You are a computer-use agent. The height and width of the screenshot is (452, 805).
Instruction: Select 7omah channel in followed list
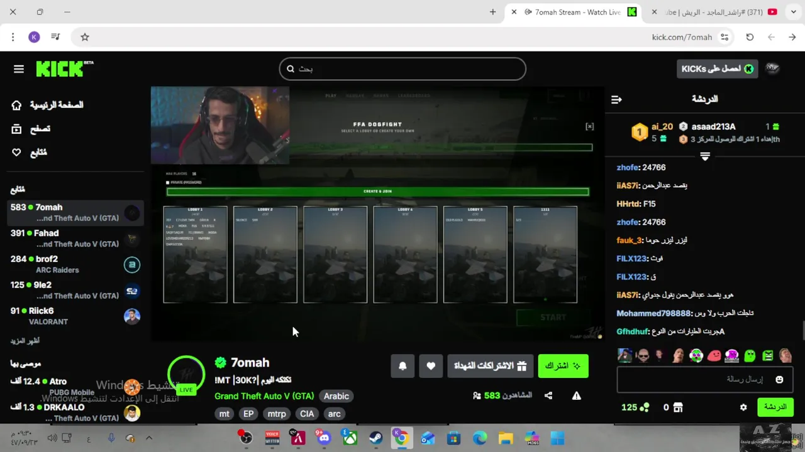click(75, 213)
